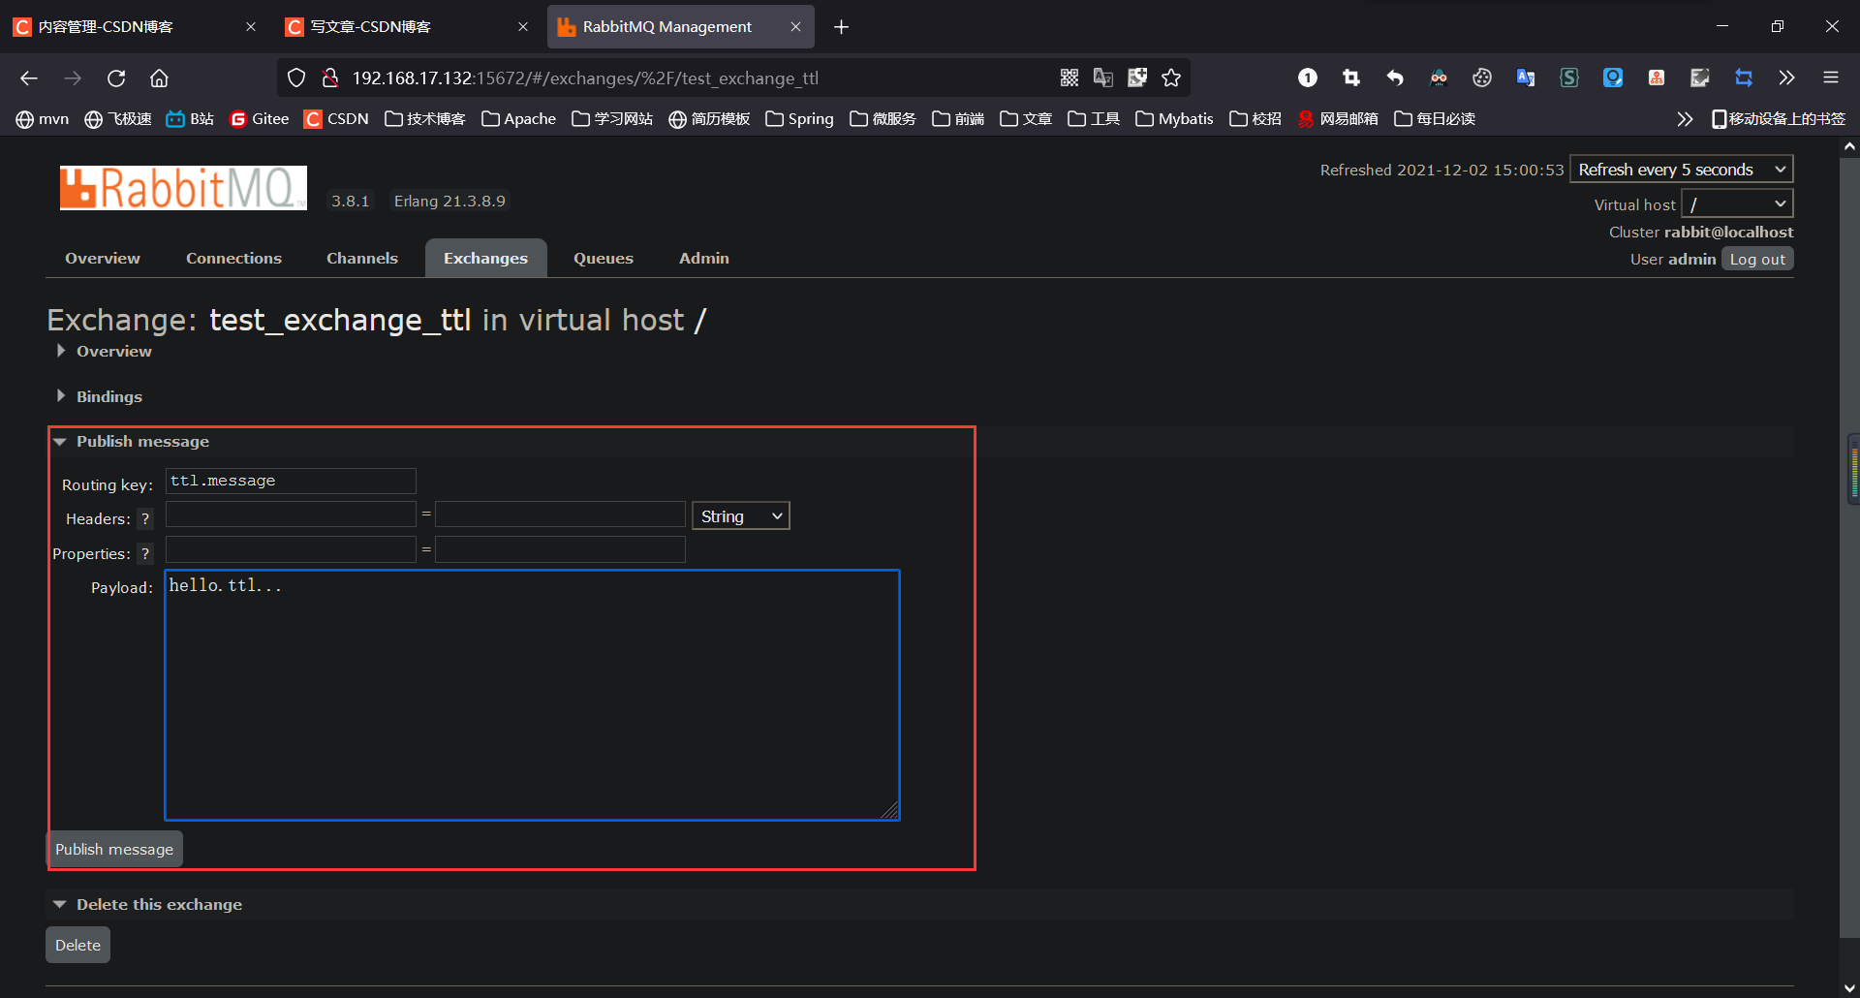Open the QR code icon in address bar
This screenshot has height=998, width=1860.
pyautogui.click(x=1069, y=78)
